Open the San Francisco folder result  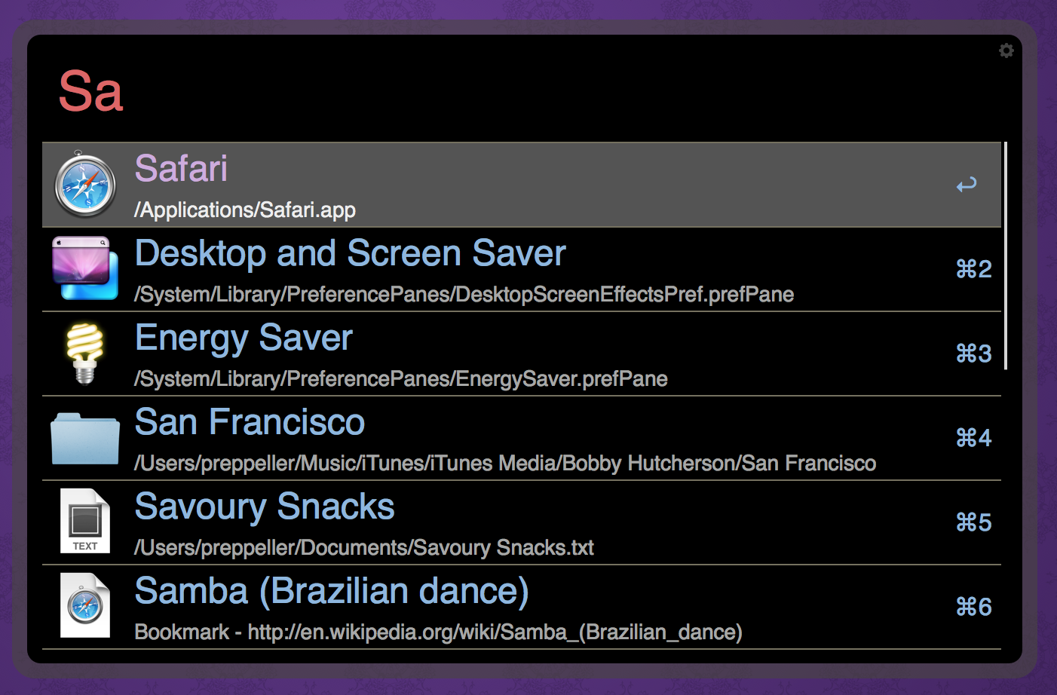[250, 422]
